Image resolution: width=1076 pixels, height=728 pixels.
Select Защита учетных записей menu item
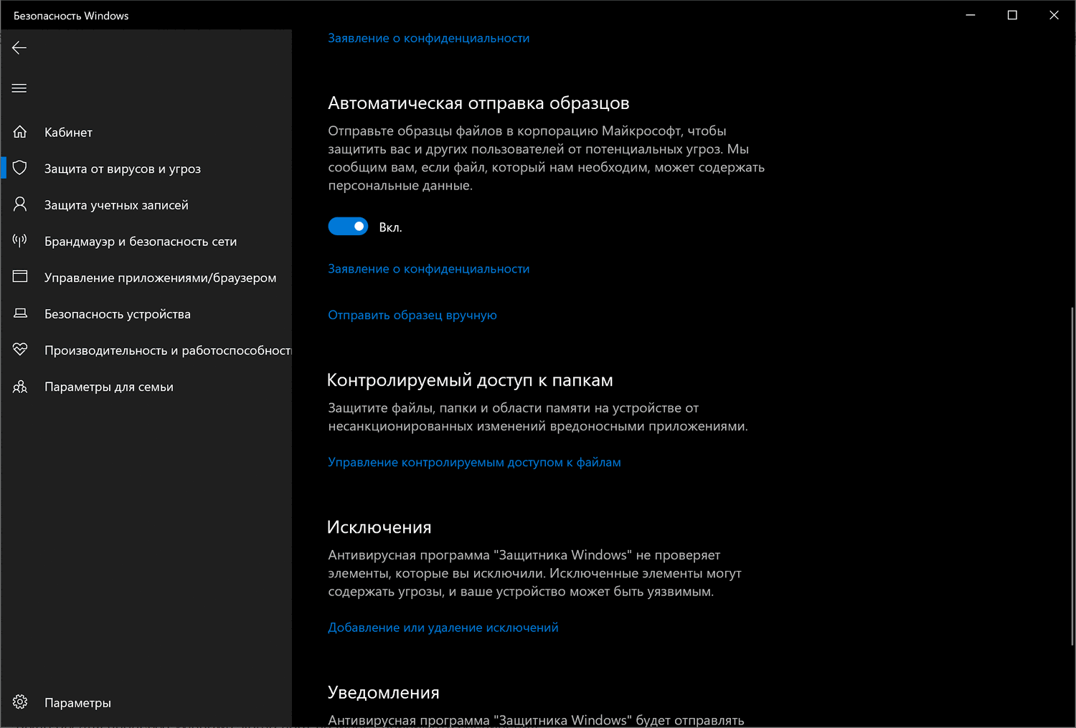pyautogui.click(x=116, y=205)
